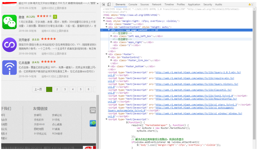Image resolution: width=258 pixels, height=151 pixels.
Task: Select the highlighted current-page box in pagination
Action: pyautogui.click(x=49, y=89)
